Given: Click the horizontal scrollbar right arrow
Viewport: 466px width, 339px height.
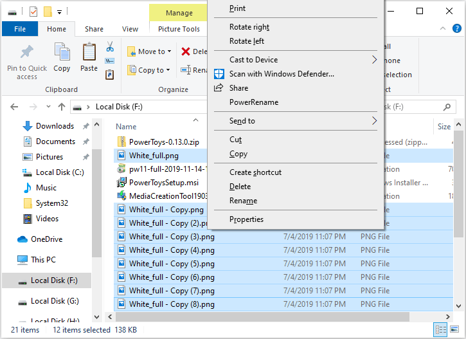Looking at the screenshot, I should (x=447, y=316).
